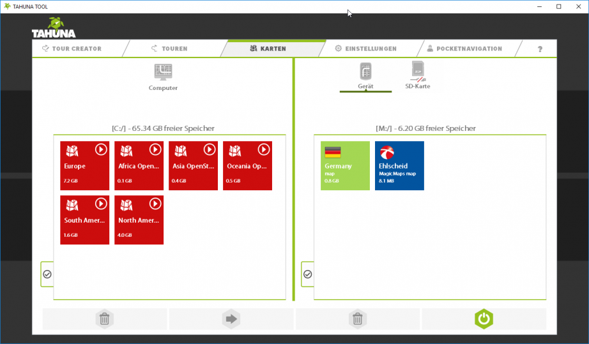
Task: Select the SD-Karte storage icon
Action: (x=417, y=71)
